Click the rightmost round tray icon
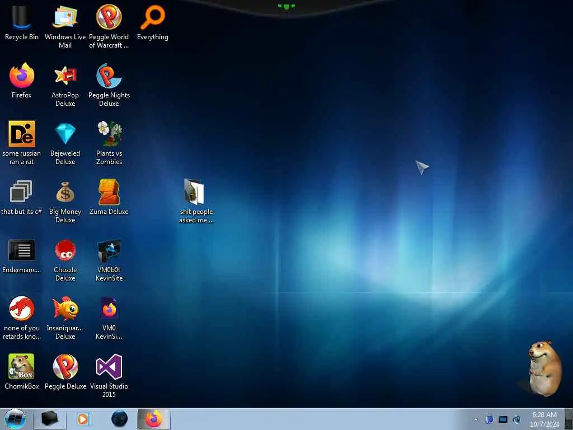The width and height of the screenshot is (573, 430). pos(516,419)
